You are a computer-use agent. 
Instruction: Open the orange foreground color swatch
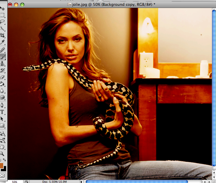click(1, 166)
